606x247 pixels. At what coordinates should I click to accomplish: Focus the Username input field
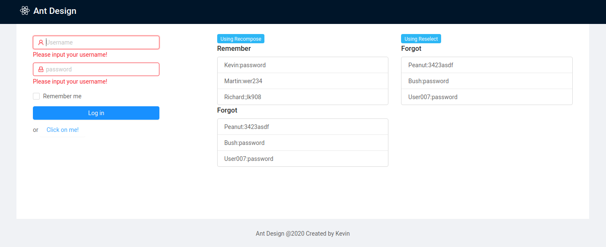click(x=96, y=42)
